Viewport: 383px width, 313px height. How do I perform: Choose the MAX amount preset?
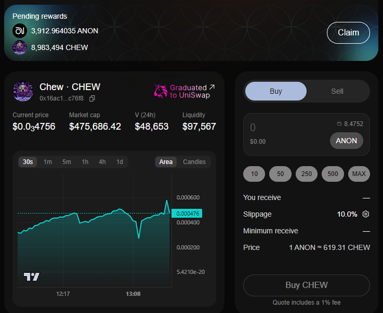pyautogui.click(x=359, y=174)
